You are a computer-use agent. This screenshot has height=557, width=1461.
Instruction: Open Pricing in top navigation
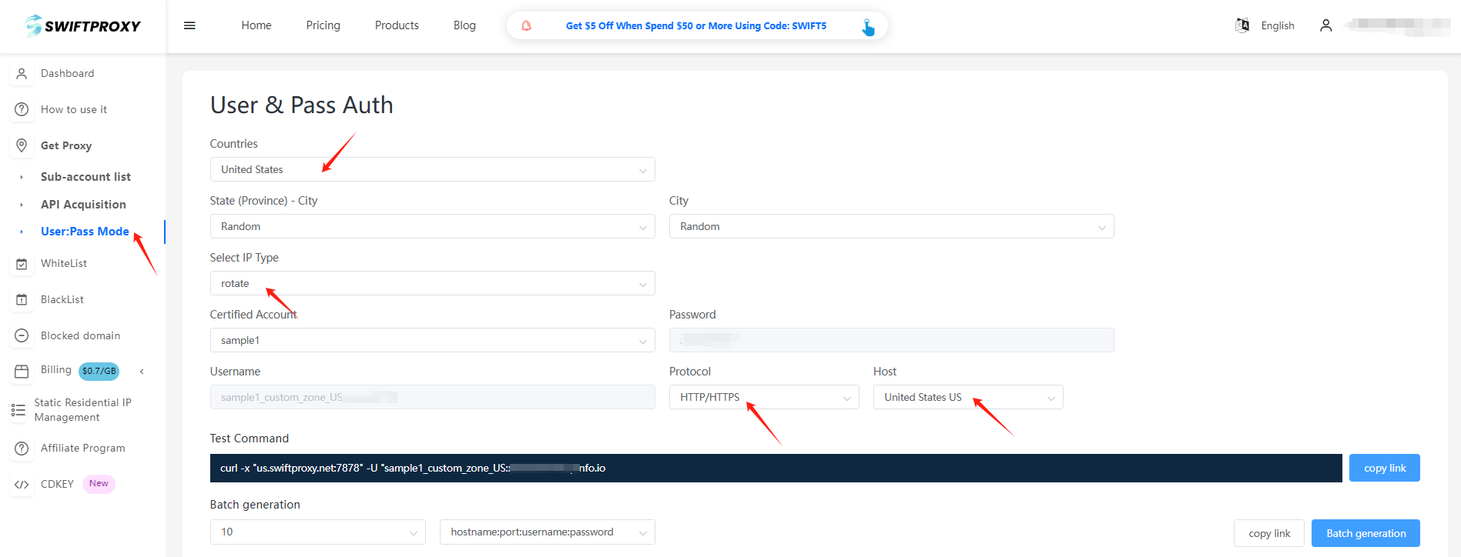(323, 25)
